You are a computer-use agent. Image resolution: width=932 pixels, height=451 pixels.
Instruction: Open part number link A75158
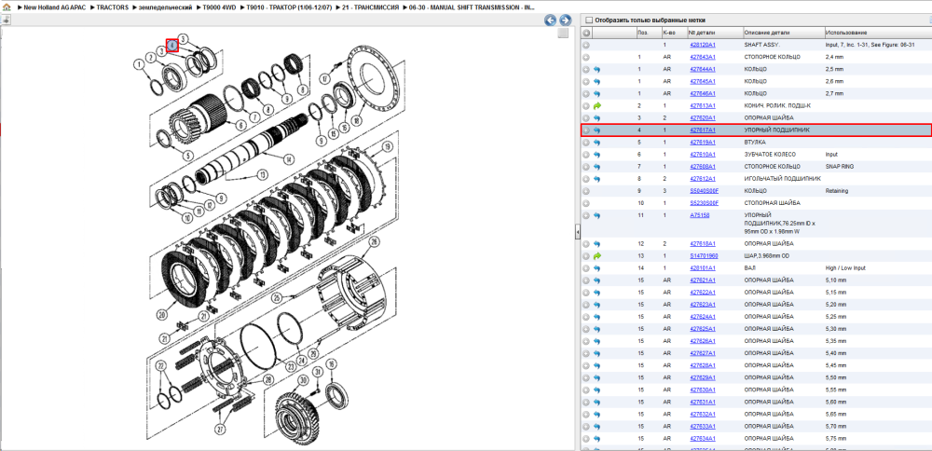[x=699, y=215]
